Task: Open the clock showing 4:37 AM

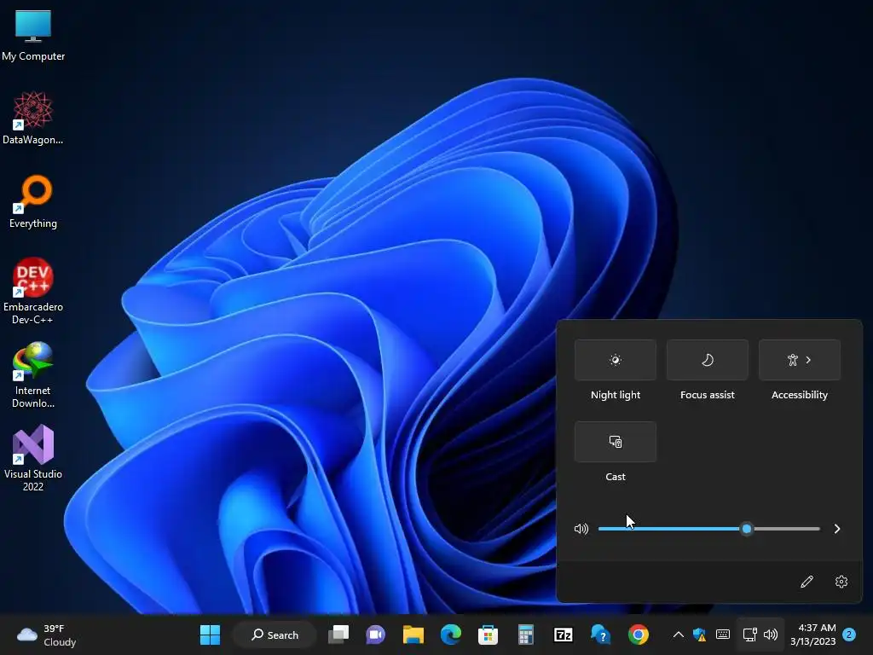Action: pos(812,635)
